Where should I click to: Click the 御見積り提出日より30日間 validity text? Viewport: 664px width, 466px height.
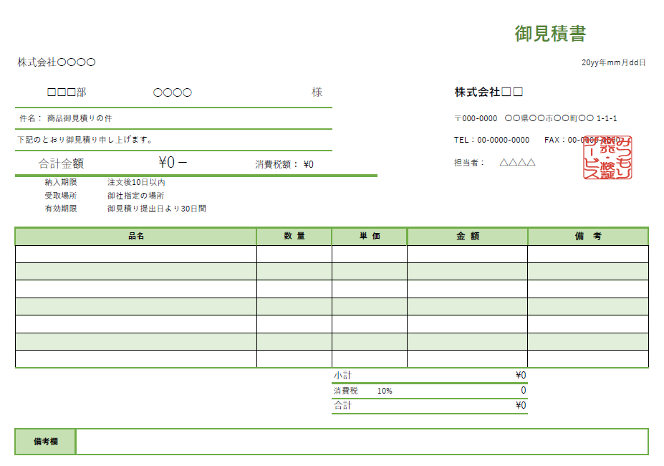[x=156, y=209]
